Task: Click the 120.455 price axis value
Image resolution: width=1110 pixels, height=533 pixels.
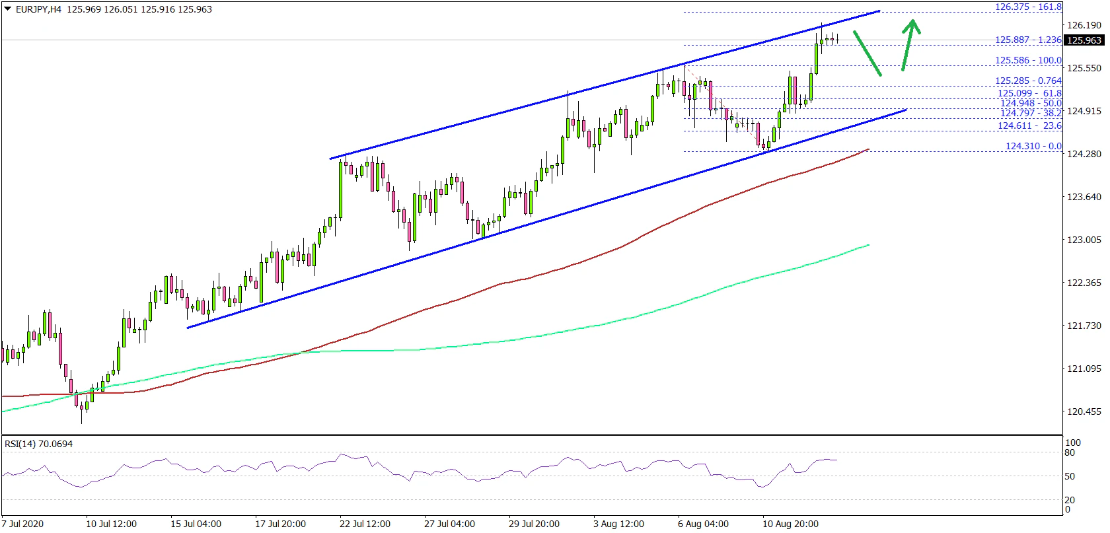Action: (x=1084, y=411)
